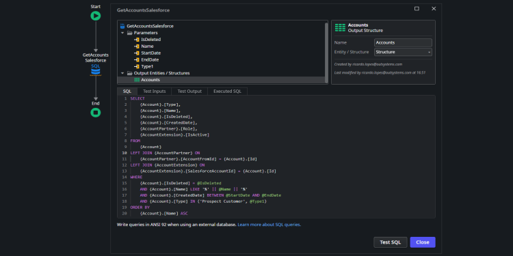Collapse the Parameters folder
513x256 pixels.
[x=122, y=33]
